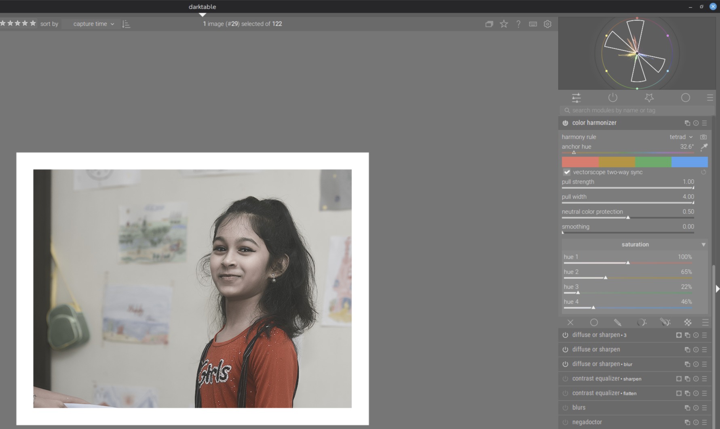Viewport: 720px width, 429px height.
Task: Adjust the neutral color protection slider
Action: tap(628, 217)
